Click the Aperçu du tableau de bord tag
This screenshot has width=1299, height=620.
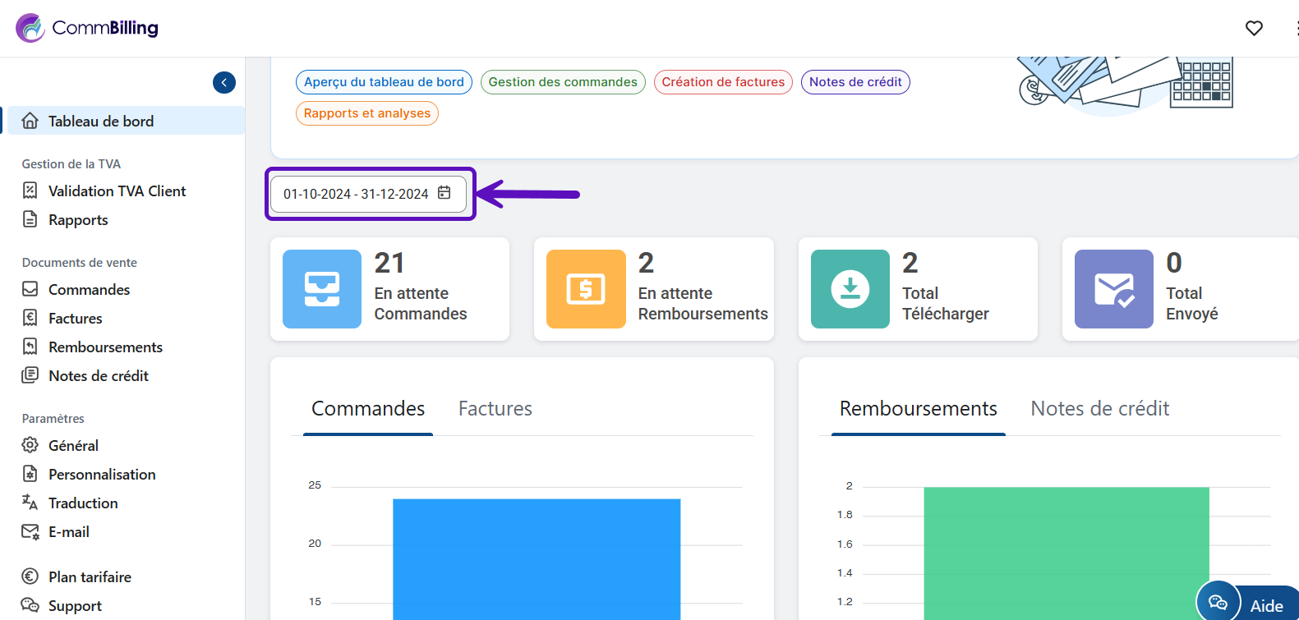tap(384, 82)
